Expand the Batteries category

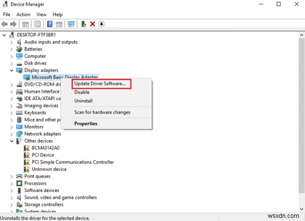12,49
